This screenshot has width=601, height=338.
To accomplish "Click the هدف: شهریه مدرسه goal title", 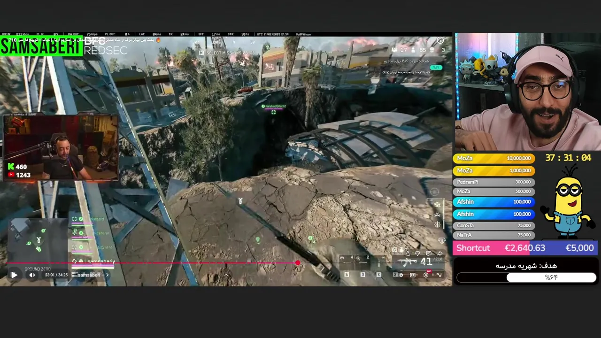I will pos(526,266).
